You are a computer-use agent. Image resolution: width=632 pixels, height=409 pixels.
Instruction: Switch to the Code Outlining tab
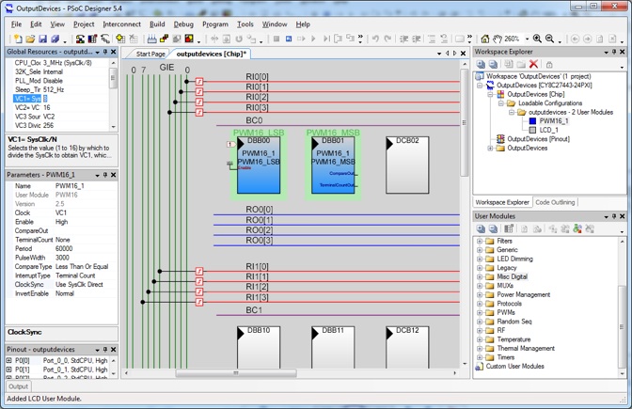click(x=555, y=202)
